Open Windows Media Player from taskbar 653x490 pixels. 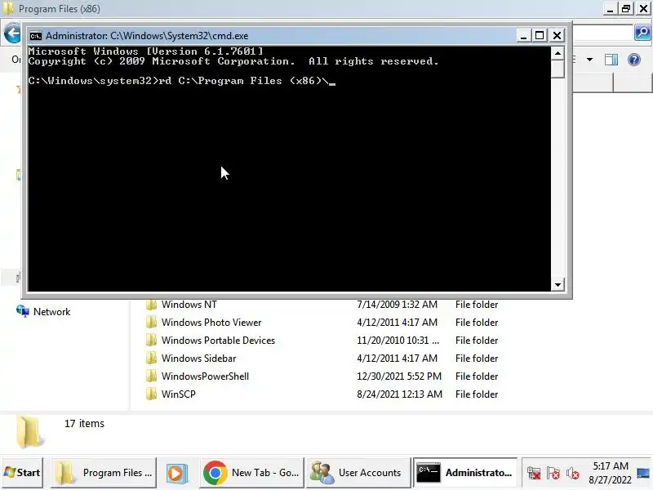177,473
